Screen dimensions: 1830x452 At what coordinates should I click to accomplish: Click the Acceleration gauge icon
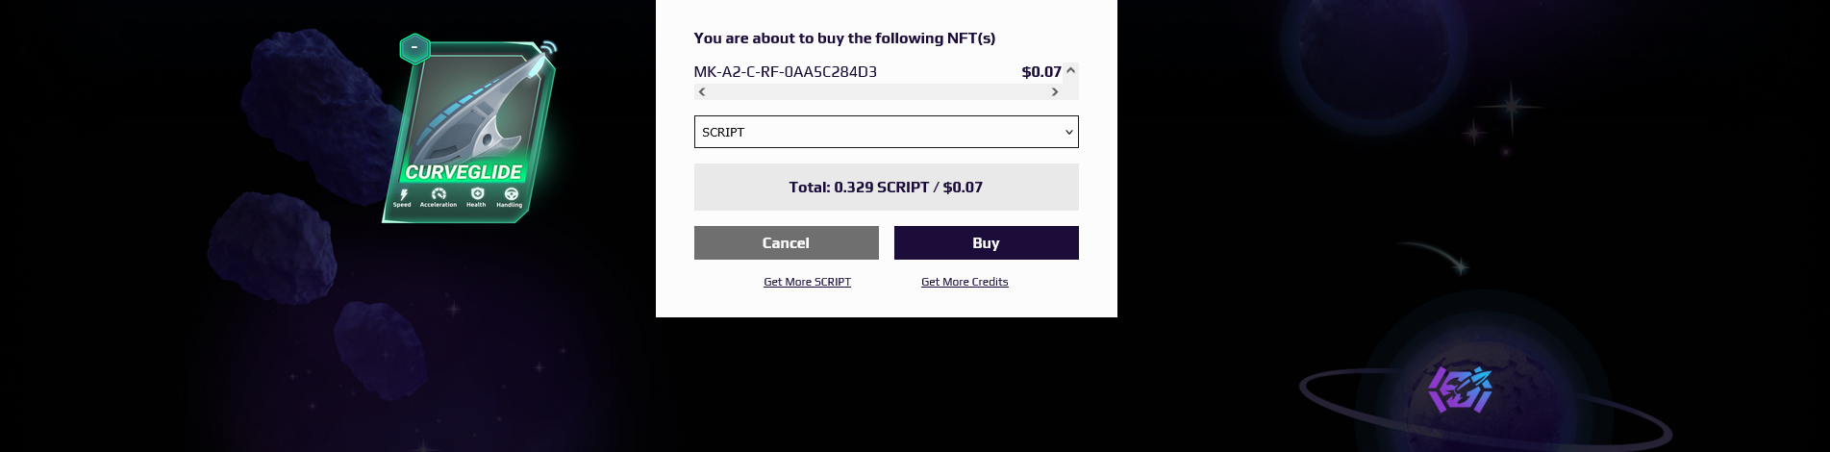coord(439,193)
